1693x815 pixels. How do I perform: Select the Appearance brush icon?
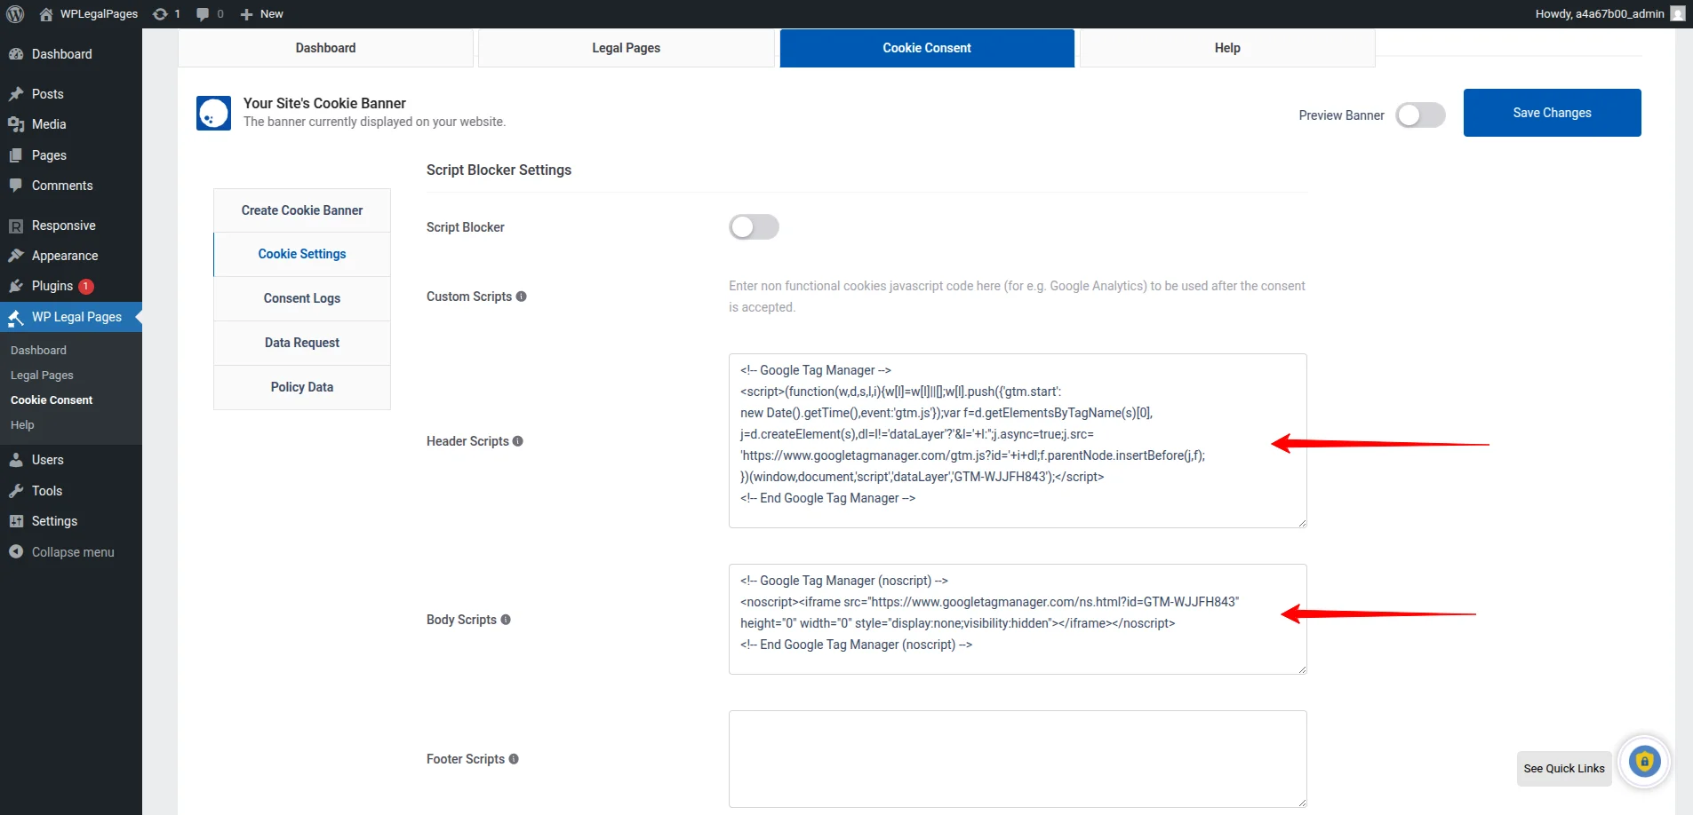coord(17,256)
